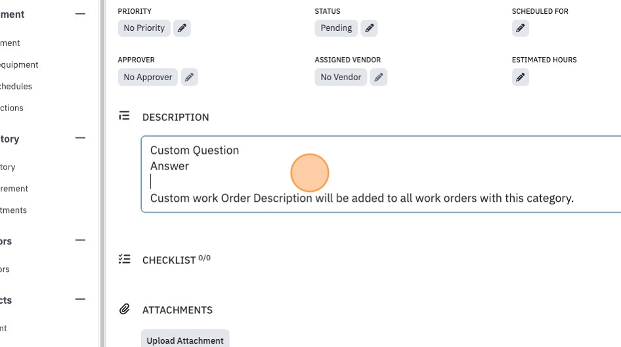Image resolution: width=621 pixels, height=347 pixels.
Task: Edit Scheduled For date pencil icon
Action: 521,28
